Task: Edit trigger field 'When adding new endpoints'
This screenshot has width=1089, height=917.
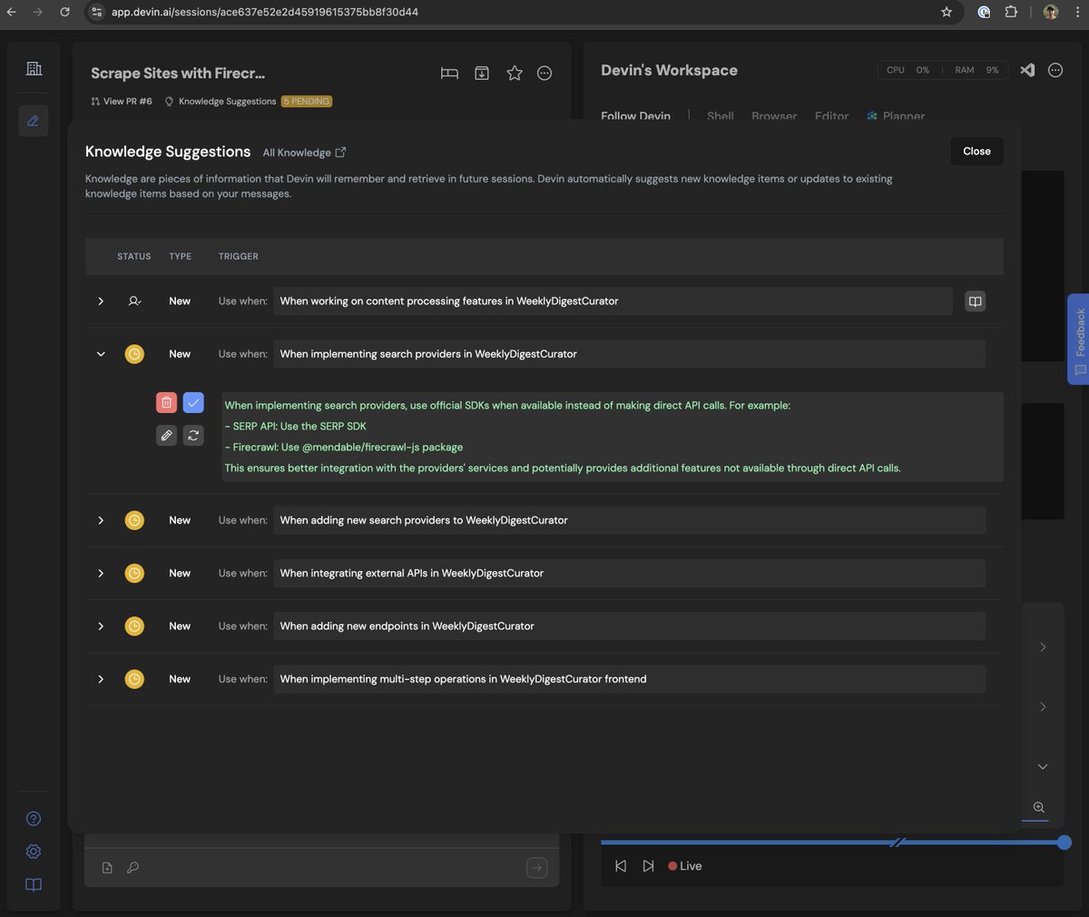Action: (629, 626)
